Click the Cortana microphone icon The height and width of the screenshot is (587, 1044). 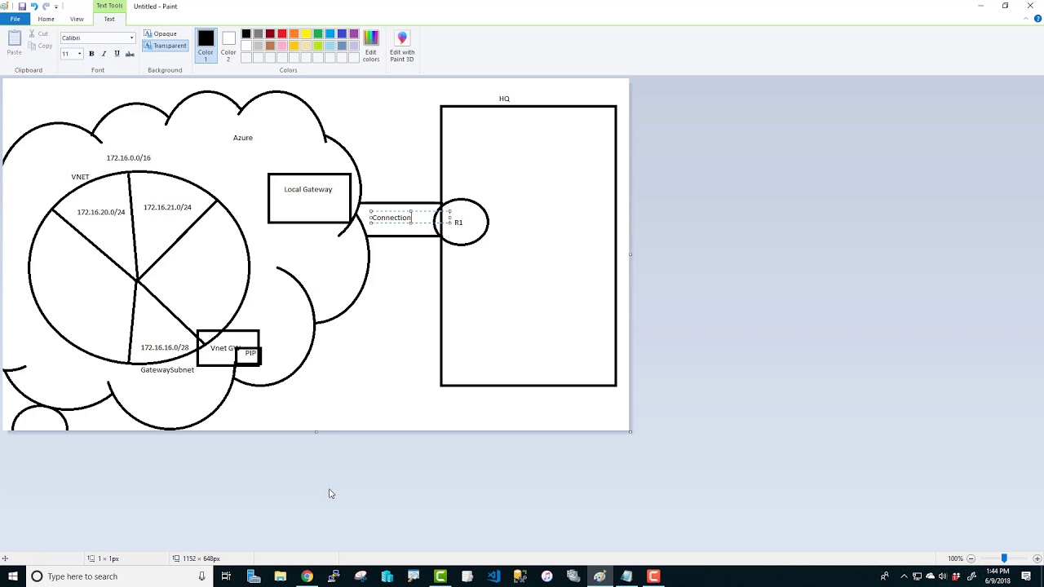coord(201,576)
